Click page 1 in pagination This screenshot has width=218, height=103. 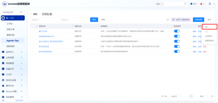pos(191,96)
